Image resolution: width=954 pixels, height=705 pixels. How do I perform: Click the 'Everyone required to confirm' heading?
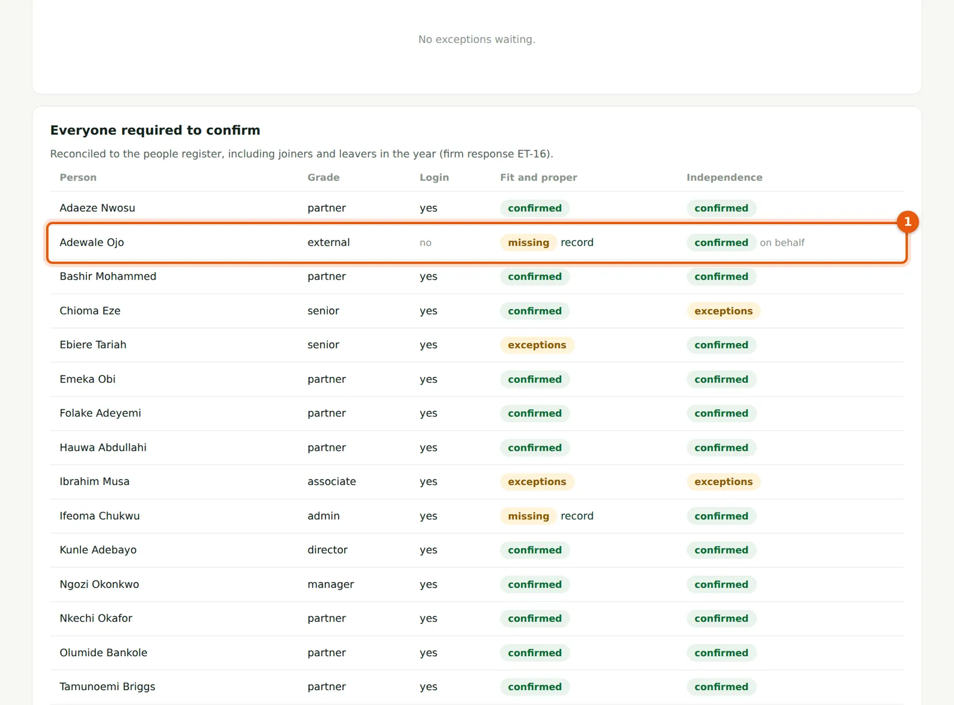155,130
